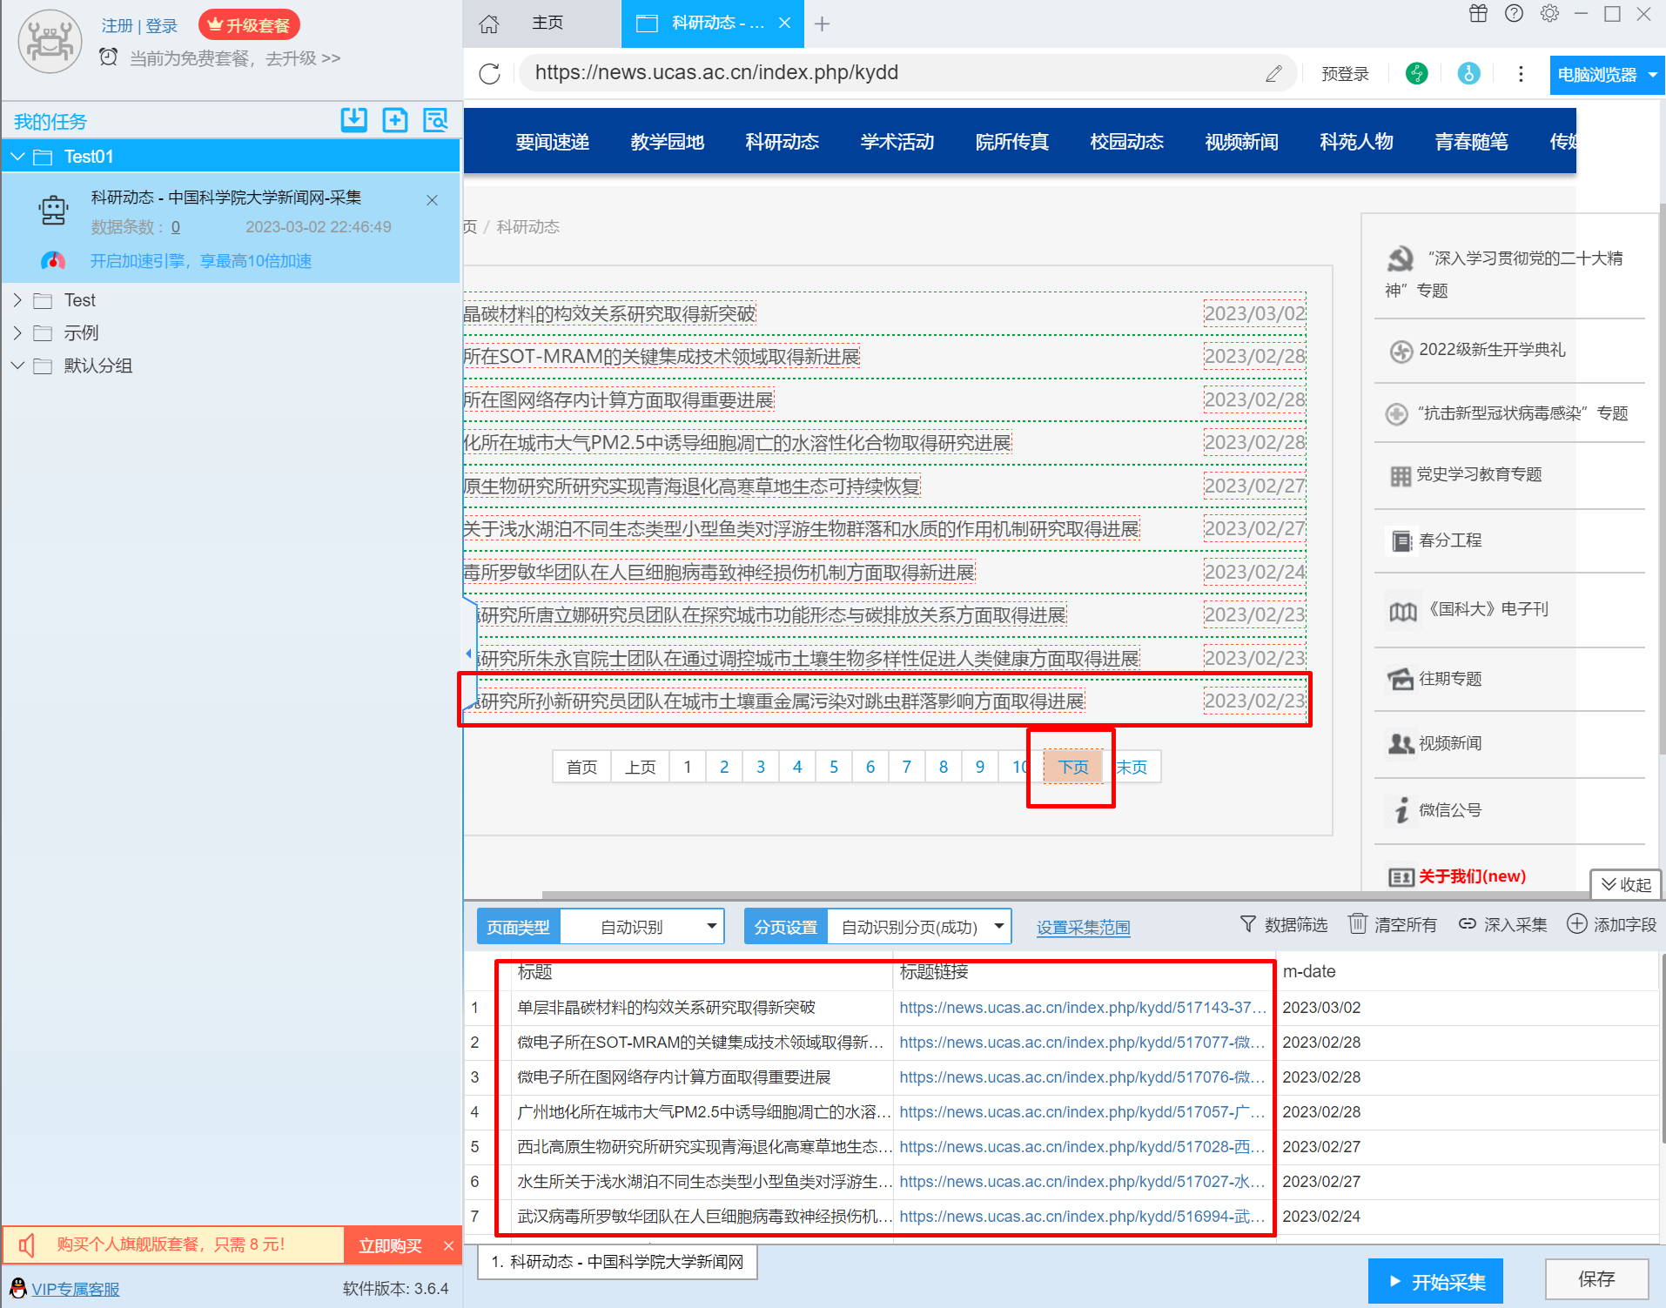Collapse the Test01 folder
1666x1308 pixels.
point(17,157)
